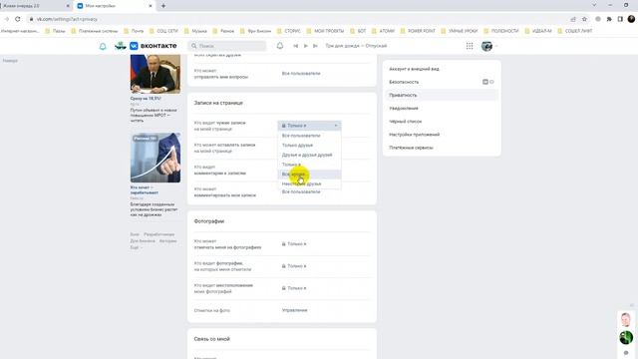This screenshot has height=359, width=638.
Task: Click the VKontakte logo in the header
Action: click(x=153, y=46)
